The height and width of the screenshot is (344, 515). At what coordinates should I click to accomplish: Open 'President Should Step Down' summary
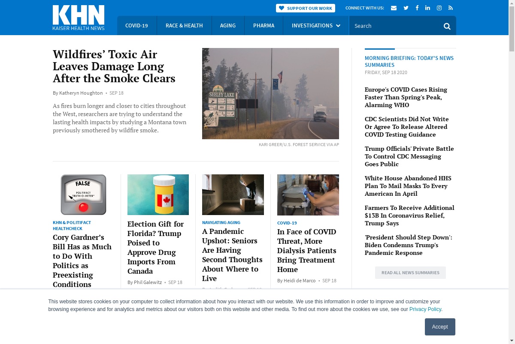(409, 245)
